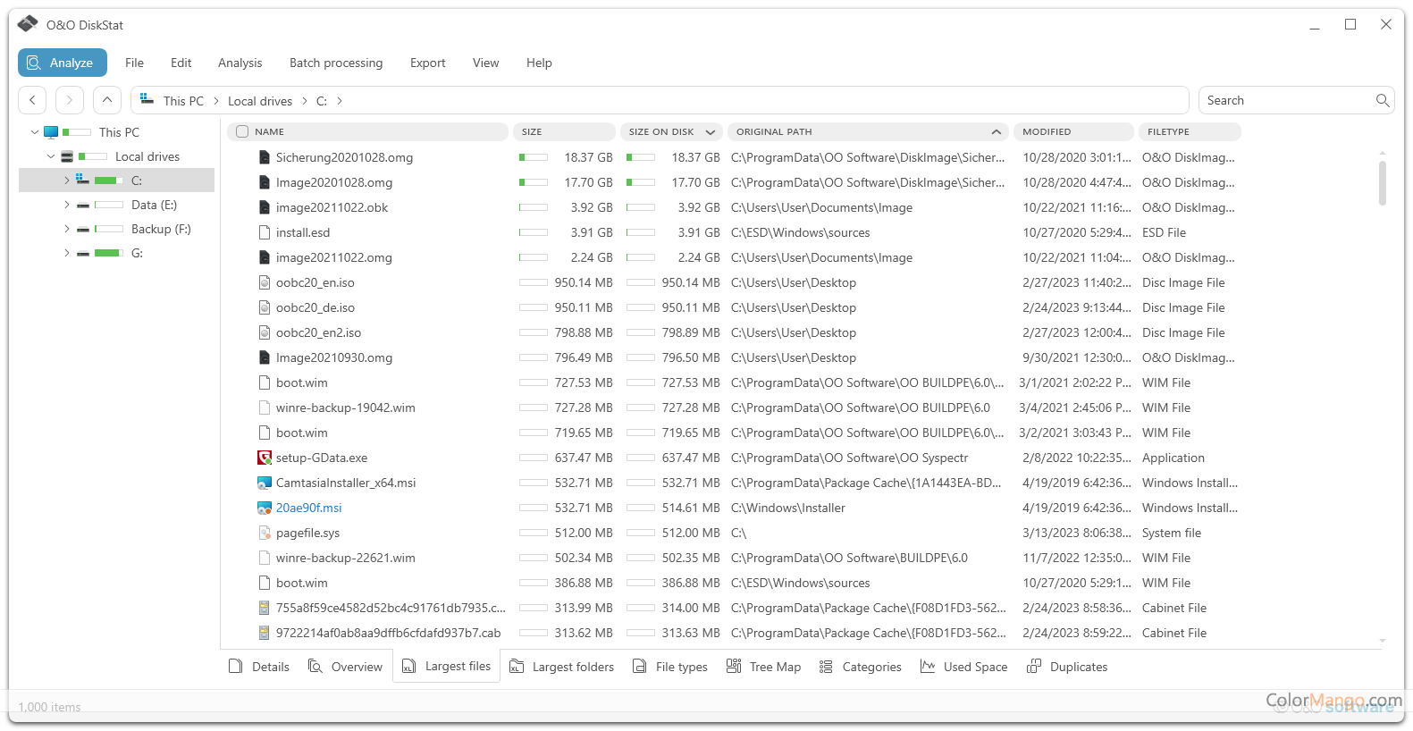Sort by the Size on Disk column
Screen dimensions: 1413x731
coord(661,131)
